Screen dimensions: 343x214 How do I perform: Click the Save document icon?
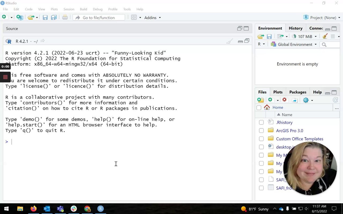click(45, 17)
